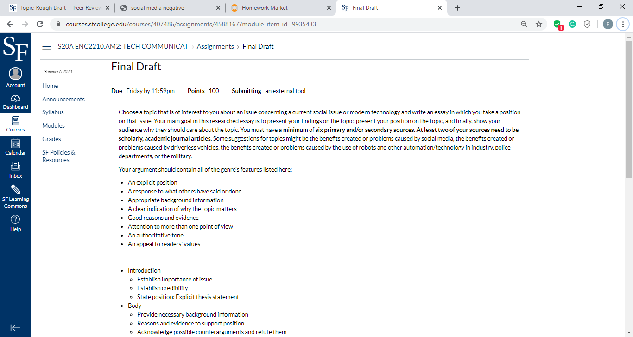Click the browser address bar URL
633x337 pixels.
click(191, 24)
